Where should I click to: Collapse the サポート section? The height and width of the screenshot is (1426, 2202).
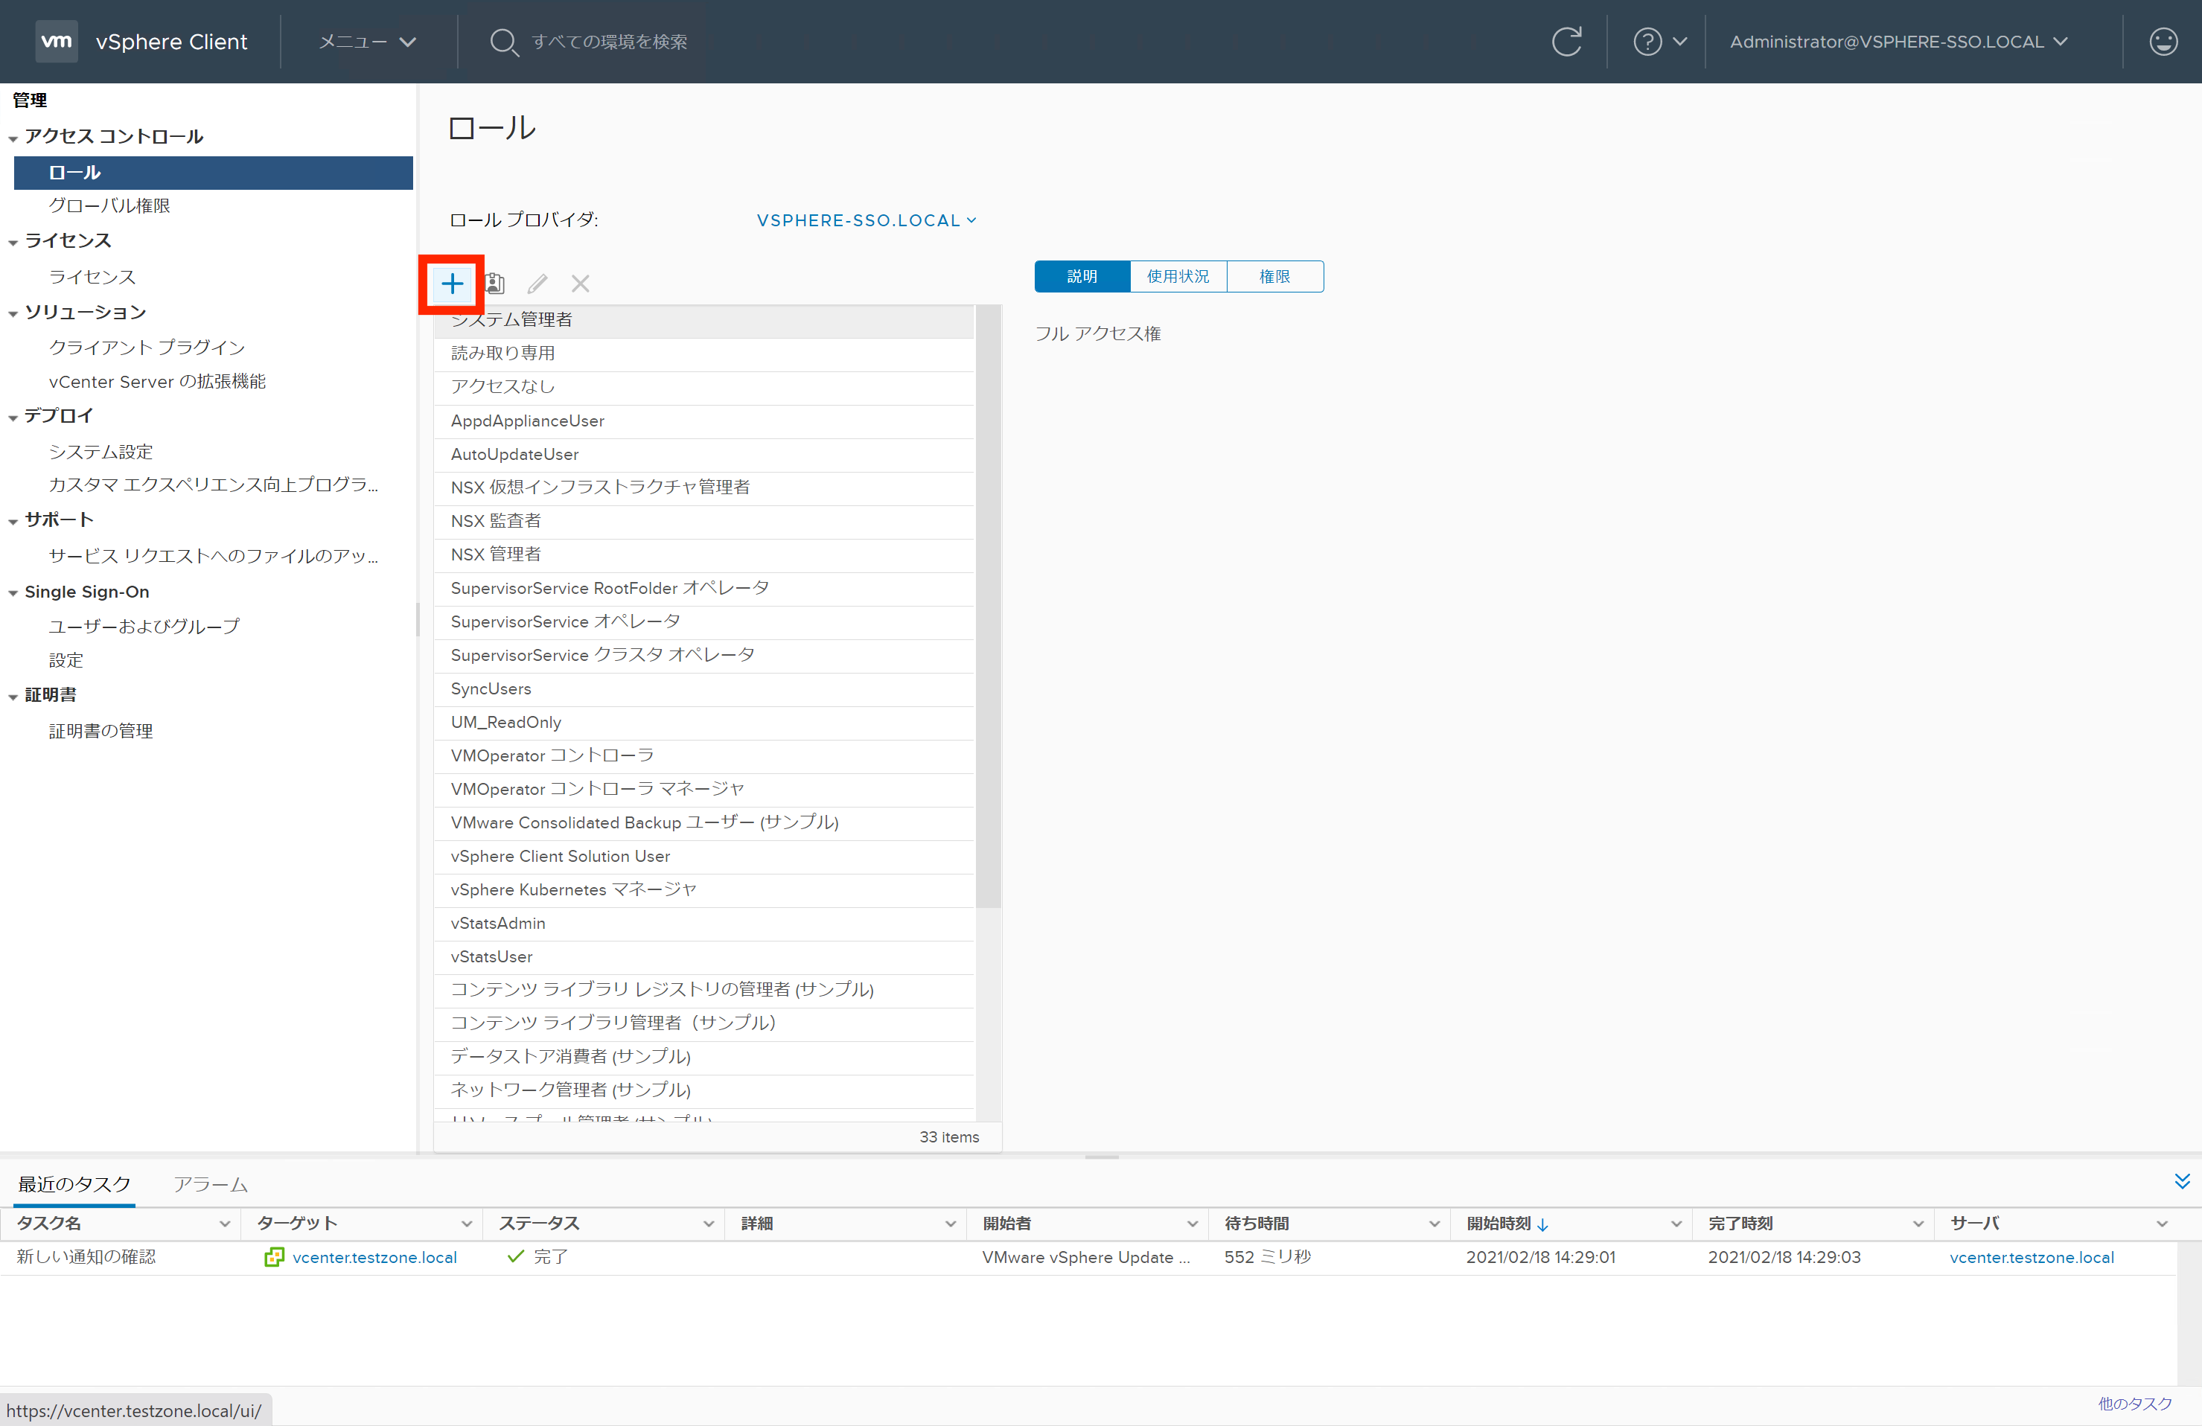[13, 522]
